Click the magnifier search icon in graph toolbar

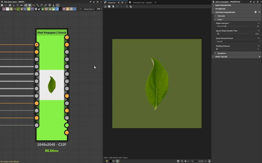[18, 5]
